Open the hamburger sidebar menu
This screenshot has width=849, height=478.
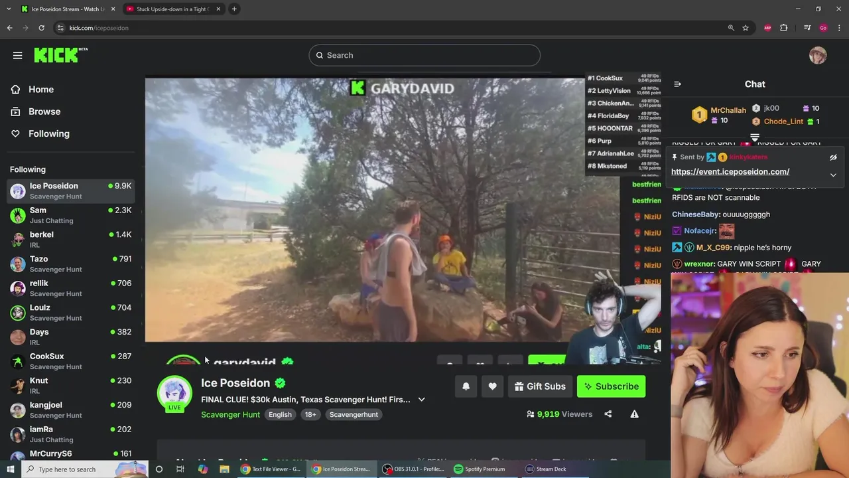tap(18, 55)
